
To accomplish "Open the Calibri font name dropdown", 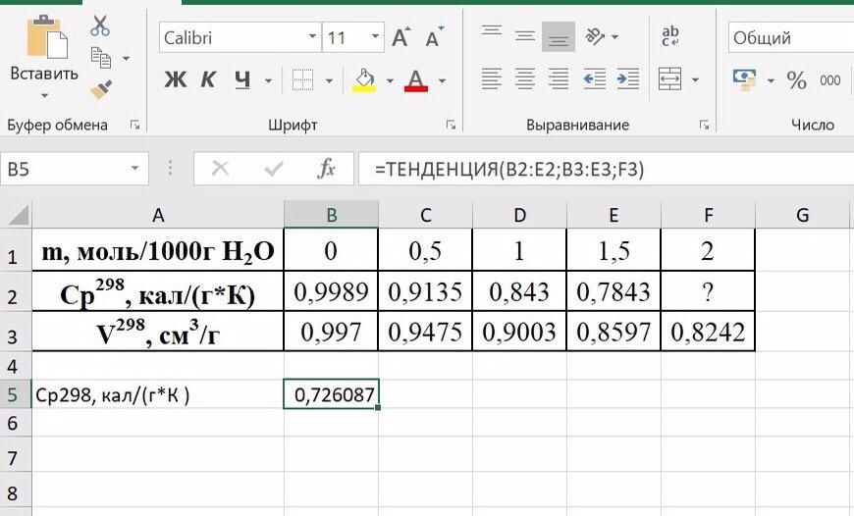I will [313, 38].
